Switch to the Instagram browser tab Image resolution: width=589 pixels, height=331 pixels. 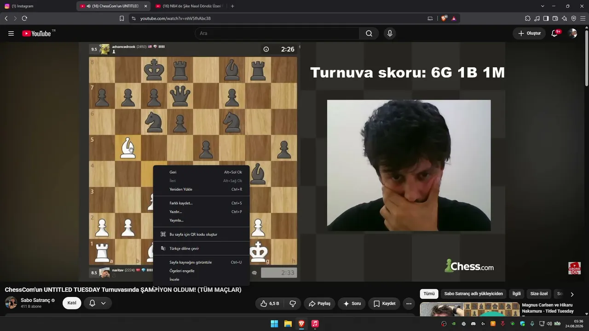38,6
